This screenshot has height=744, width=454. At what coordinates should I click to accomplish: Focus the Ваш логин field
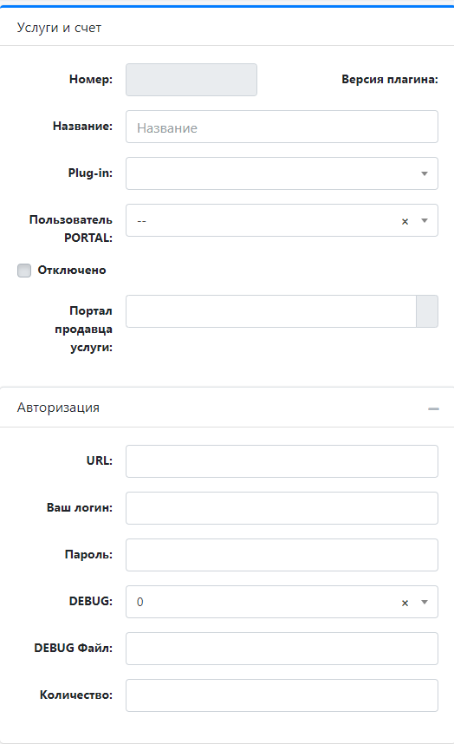[x=282, y=508]
